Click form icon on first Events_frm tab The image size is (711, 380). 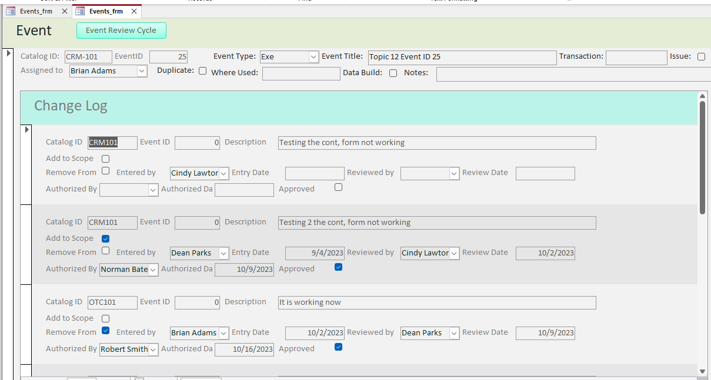click(x=11, y=11)
